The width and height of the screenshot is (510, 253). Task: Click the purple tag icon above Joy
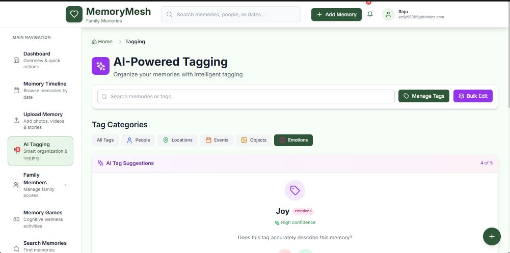coord(294,190)
